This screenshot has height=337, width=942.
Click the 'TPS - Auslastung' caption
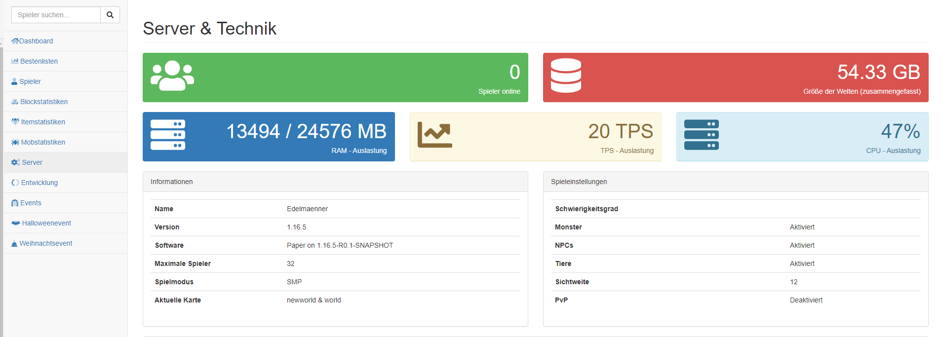627,150
